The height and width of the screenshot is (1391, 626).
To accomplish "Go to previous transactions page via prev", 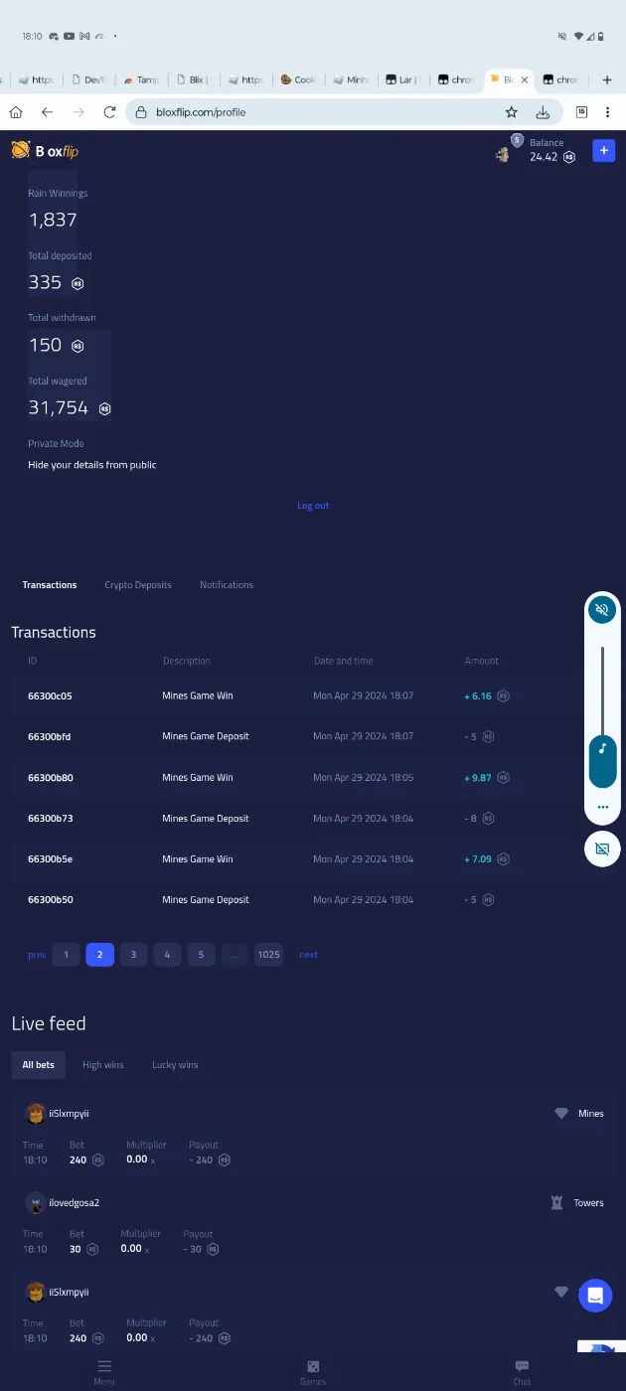I will point(37,955).
